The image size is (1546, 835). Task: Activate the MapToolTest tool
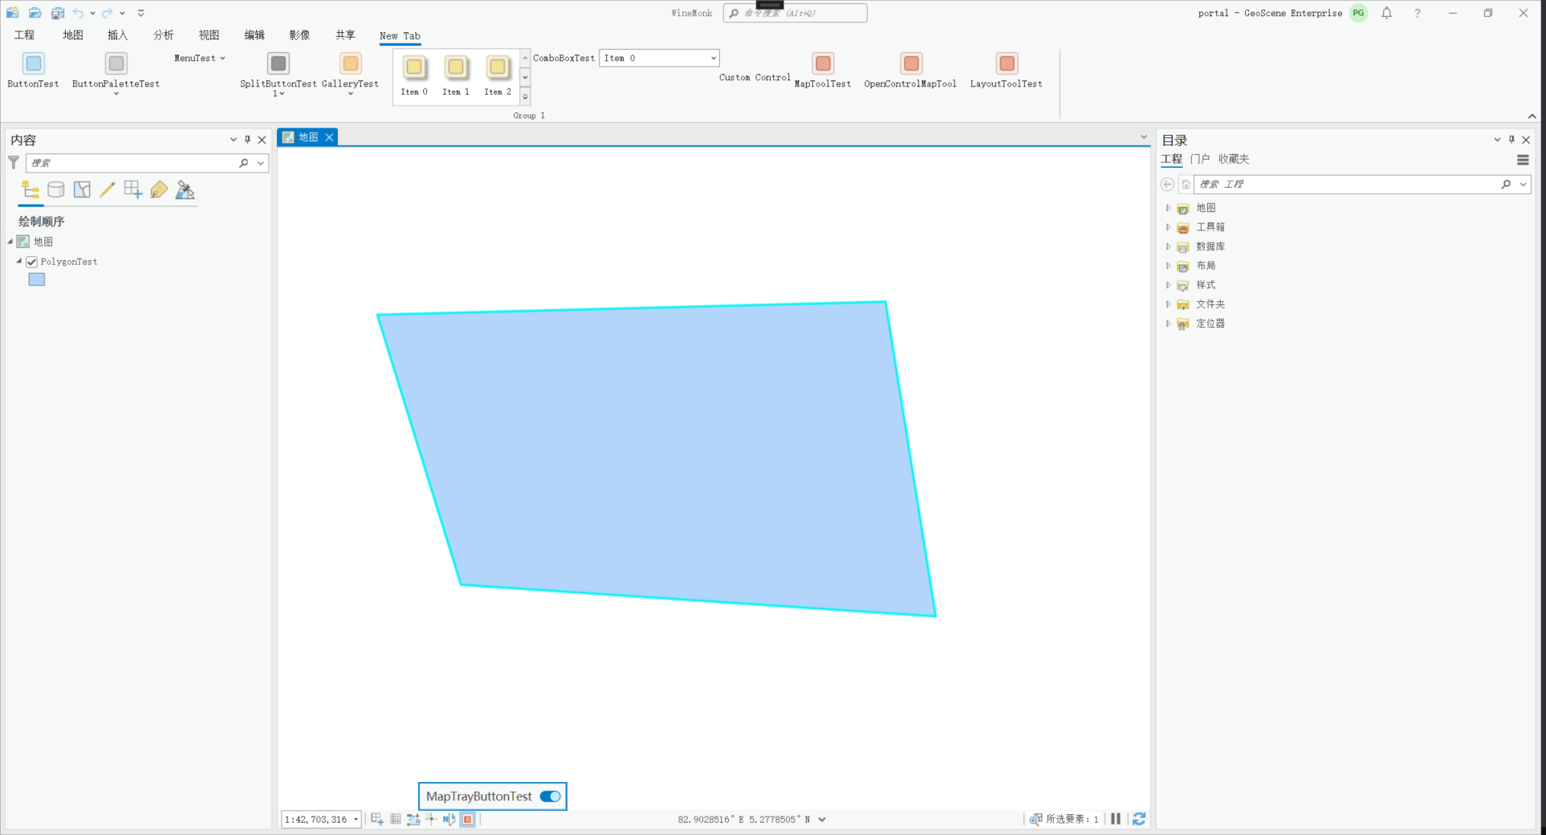823,70
